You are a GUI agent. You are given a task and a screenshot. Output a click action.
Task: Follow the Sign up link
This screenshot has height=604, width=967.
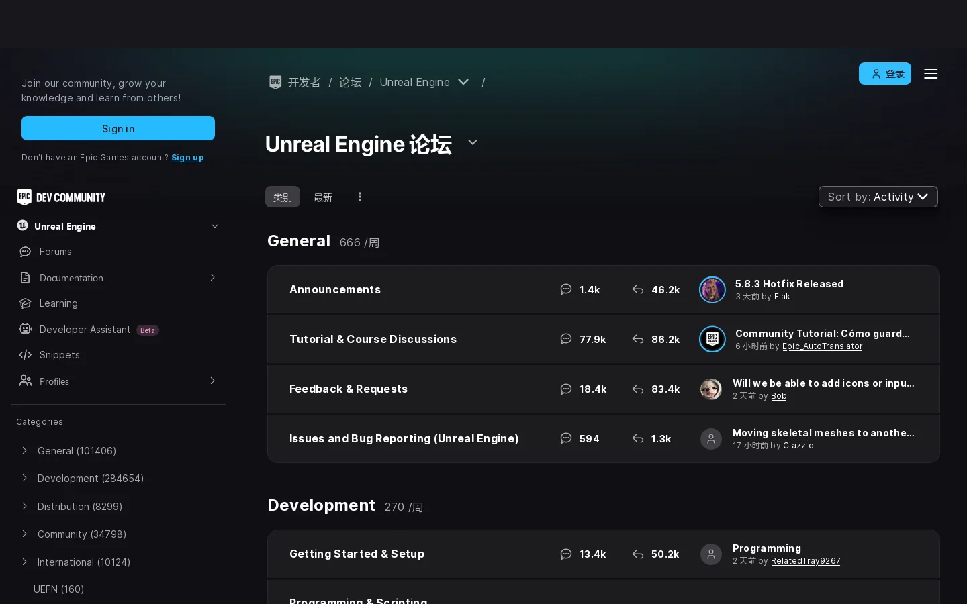187,158
